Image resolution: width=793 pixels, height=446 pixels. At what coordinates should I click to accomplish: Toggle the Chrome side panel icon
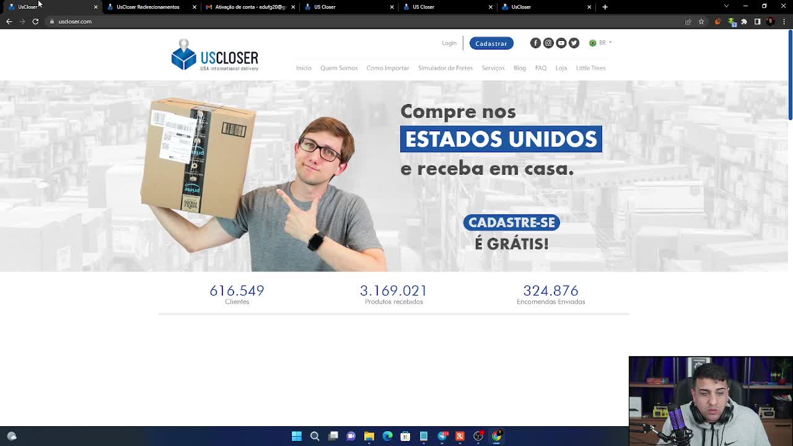757,22
